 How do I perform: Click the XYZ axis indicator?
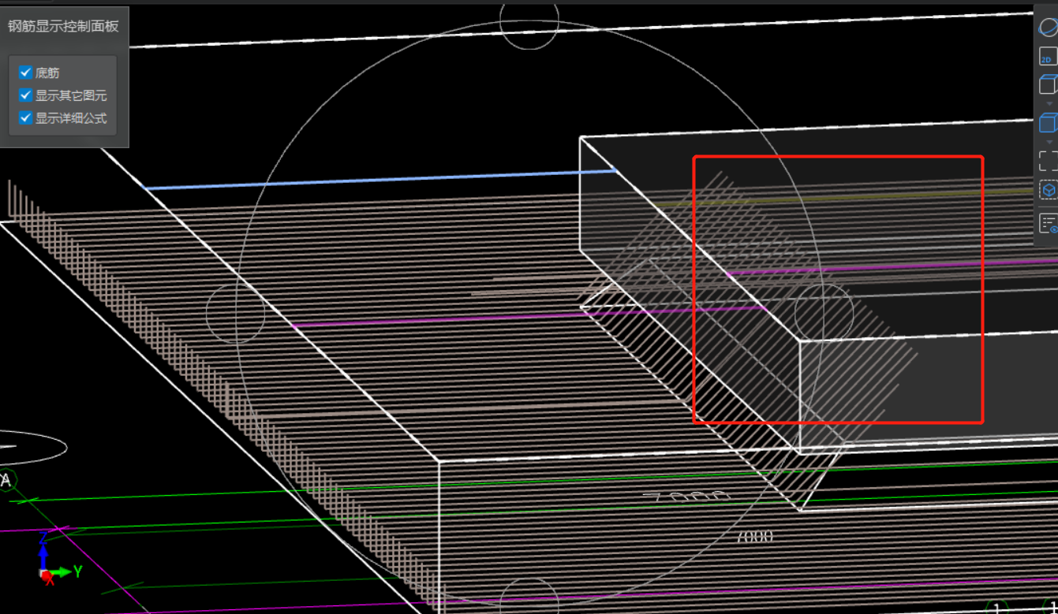(x=58, y=558)
